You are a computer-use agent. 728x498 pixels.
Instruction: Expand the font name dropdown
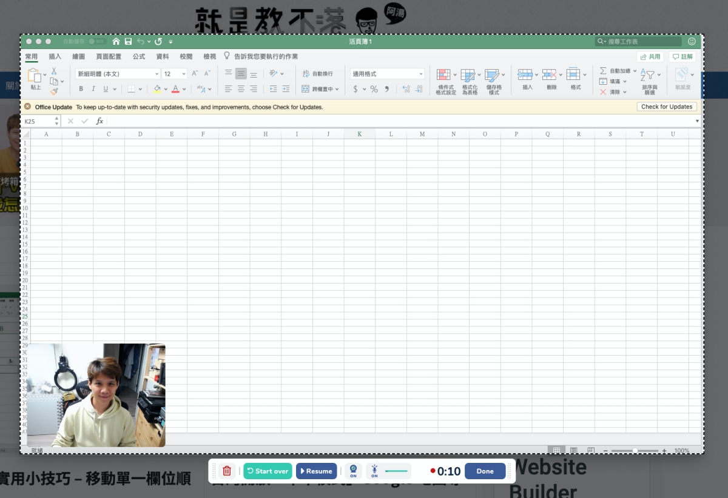tap(157, 74)
